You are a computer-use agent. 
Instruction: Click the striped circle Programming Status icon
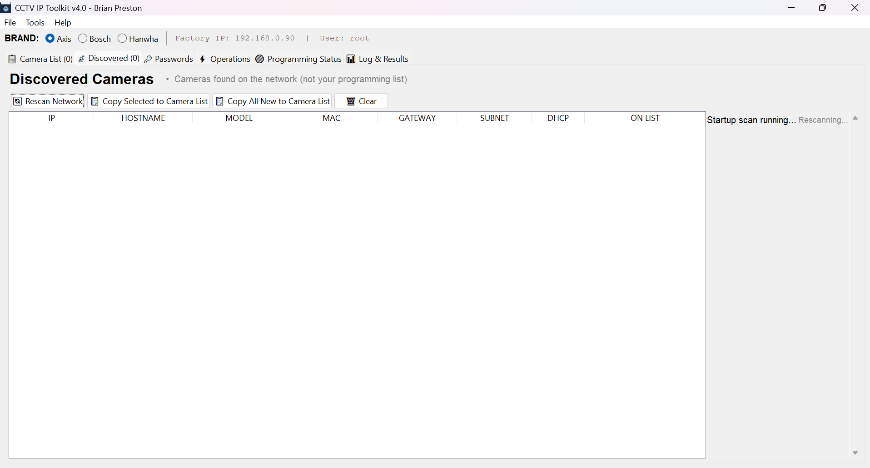tap(260, 59)
